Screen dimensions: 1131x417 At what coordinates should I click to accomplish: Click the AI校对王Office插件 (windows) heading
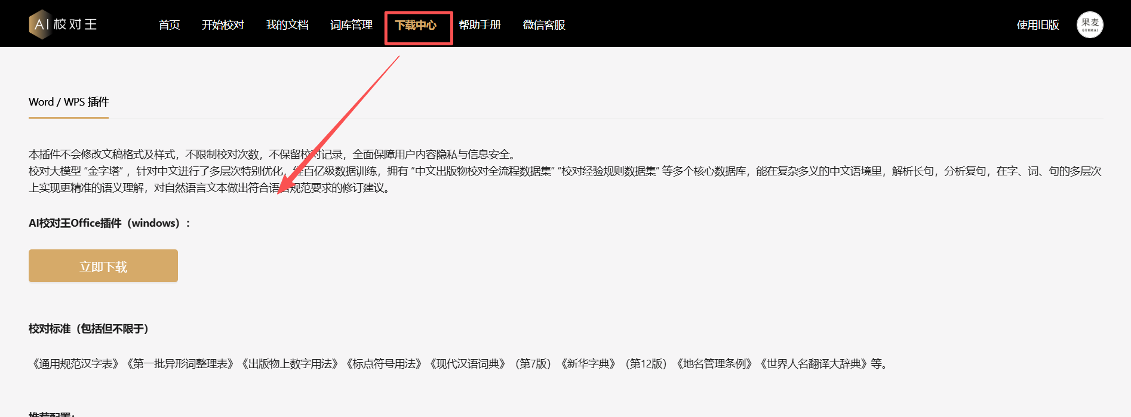tap(109, 223)
